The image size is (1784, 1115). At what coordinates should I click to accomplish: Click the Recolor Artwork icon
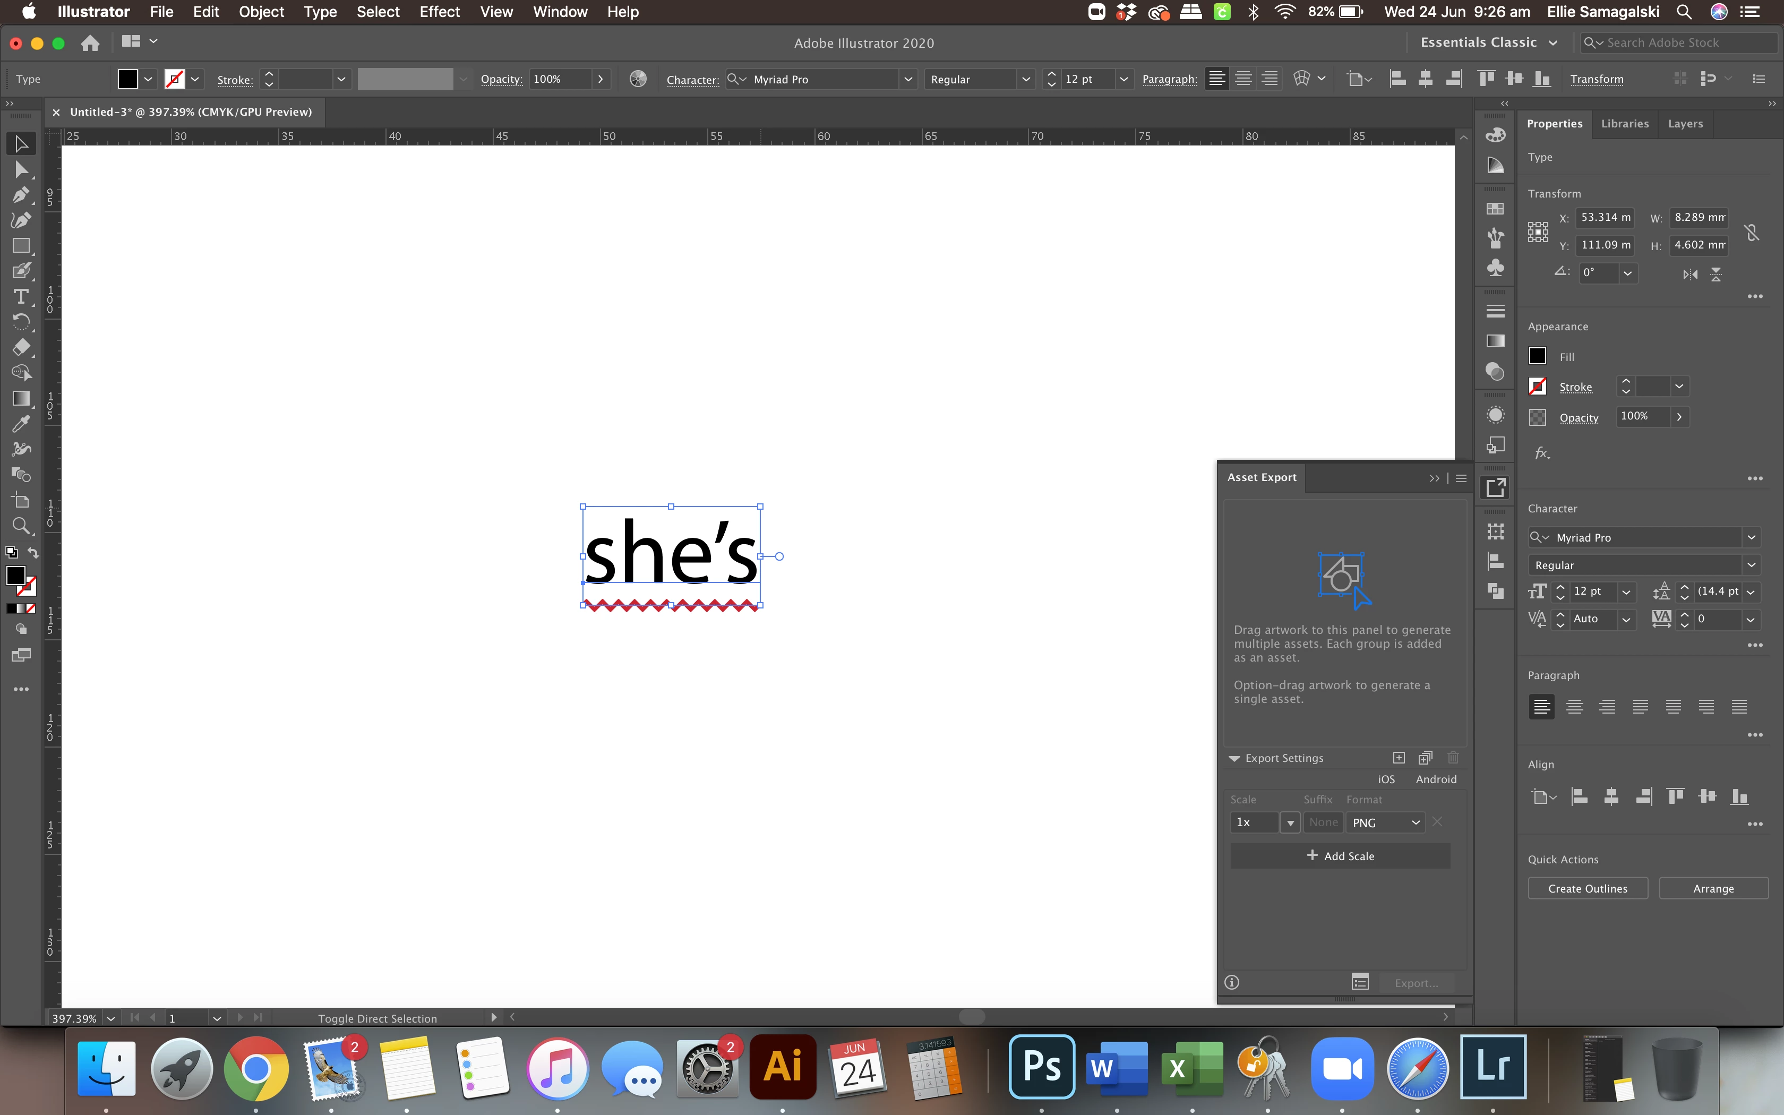click(x=638, y=79)
